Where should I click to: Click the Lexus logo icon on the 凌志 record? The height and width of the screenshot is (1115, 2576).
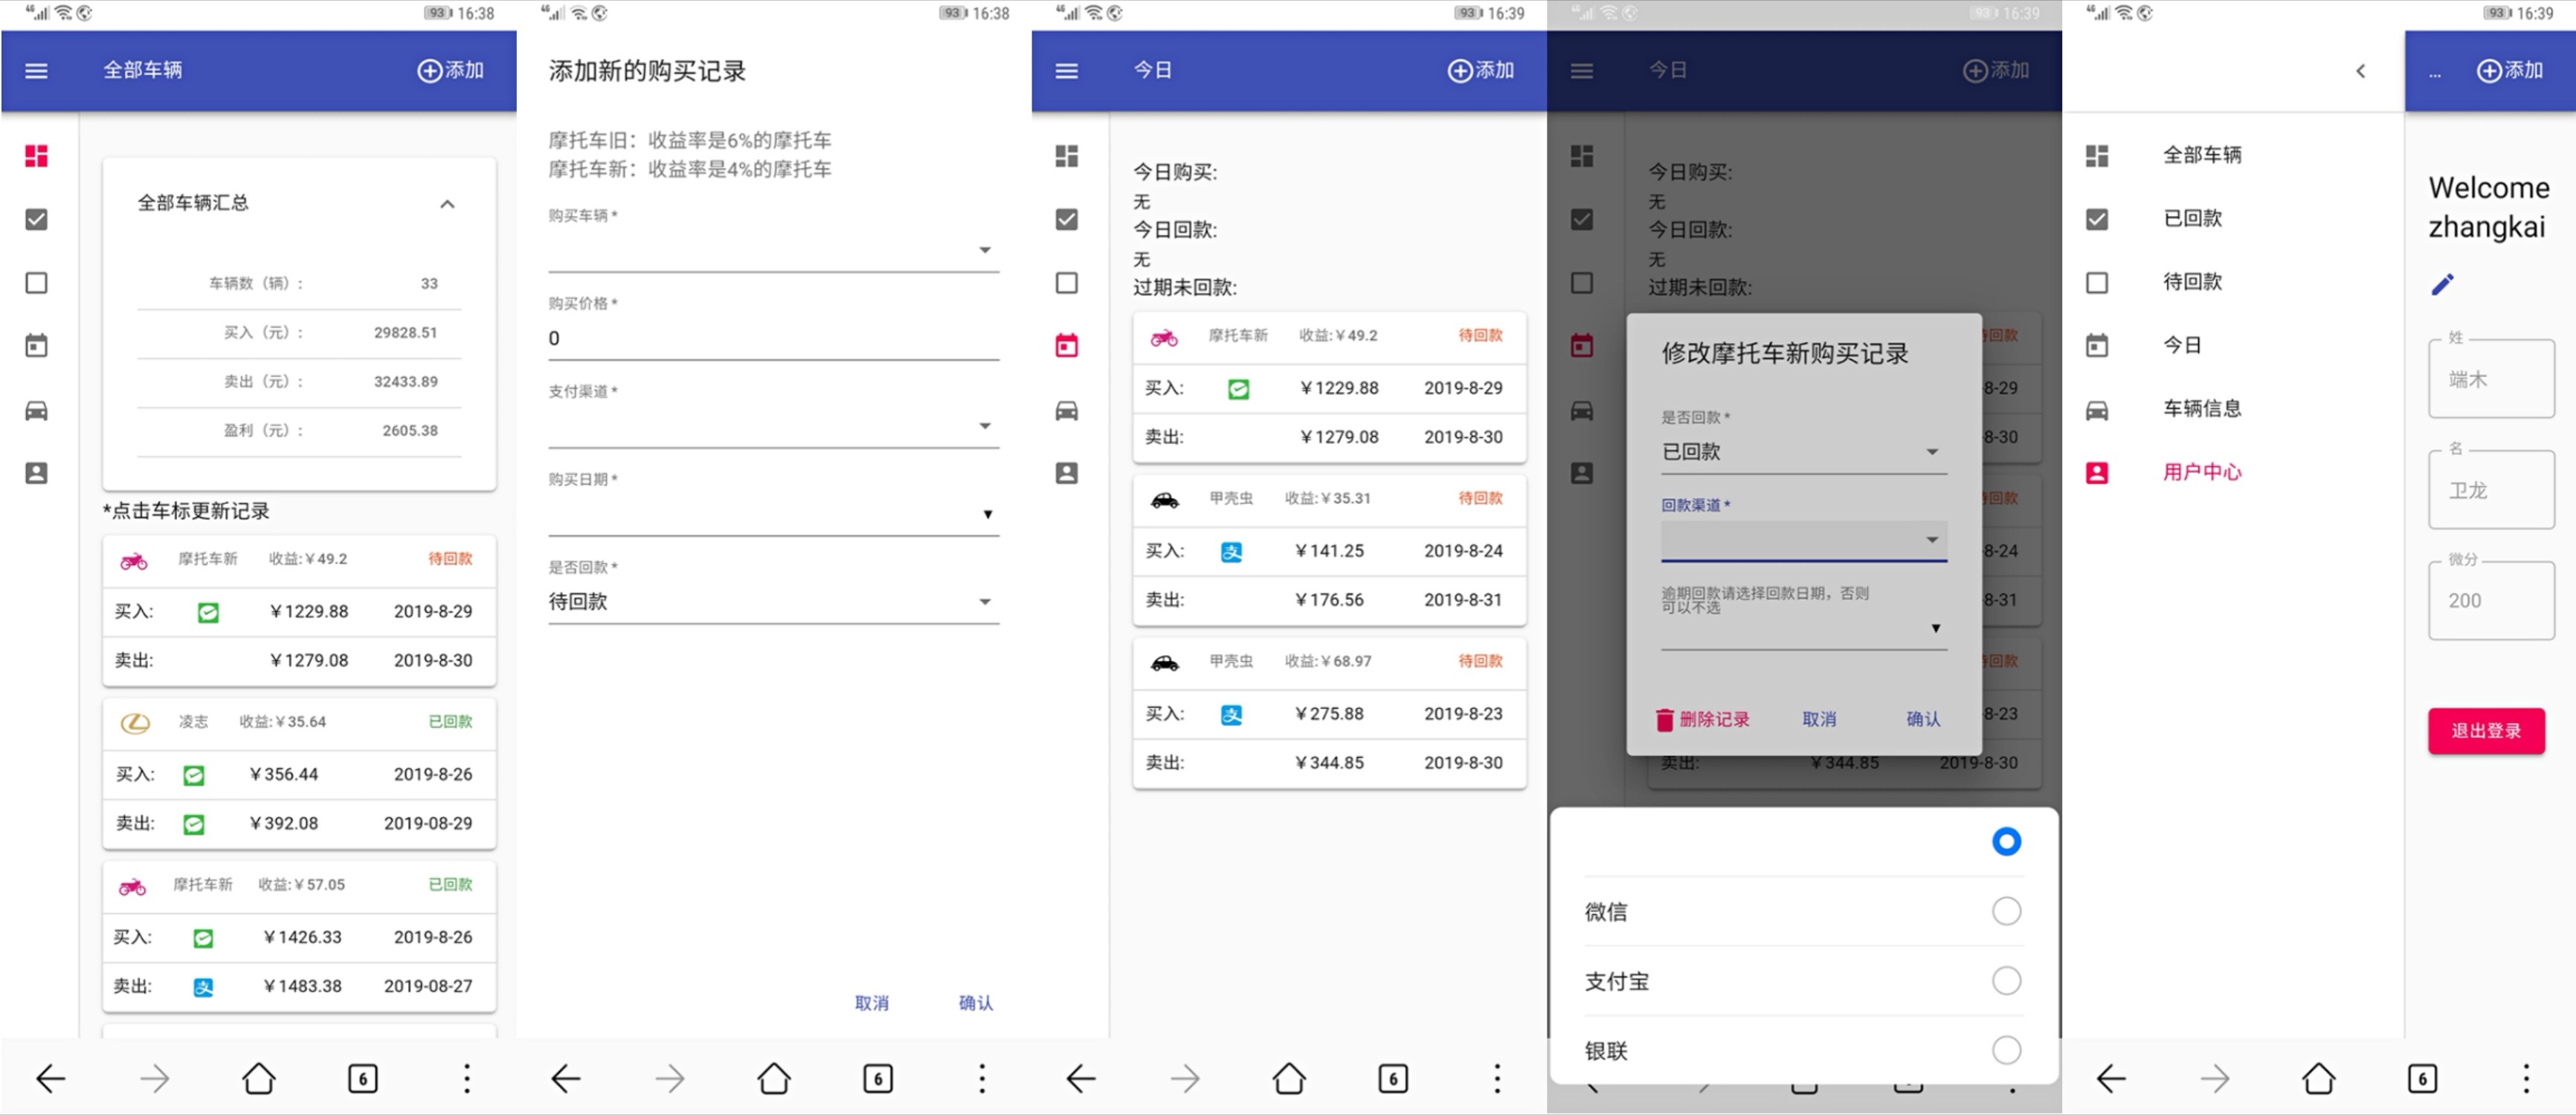point(135,723)
